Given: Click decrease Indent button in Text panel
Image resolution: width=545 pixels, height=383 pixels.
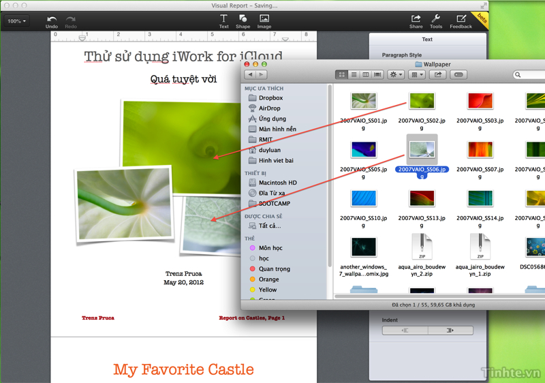Looking at the screenshot, I should (x=405, y=330).
